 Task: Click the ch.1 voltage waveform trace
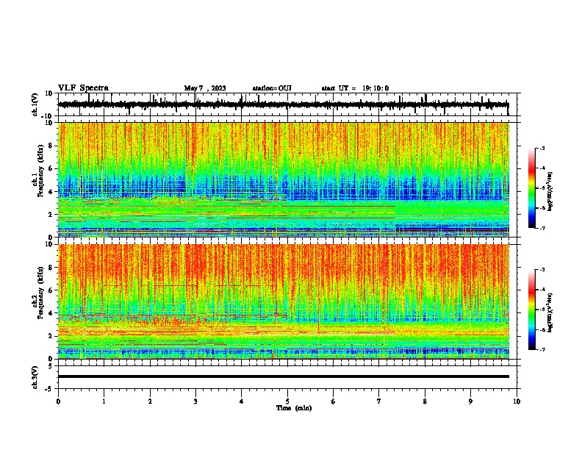point(283,104)
